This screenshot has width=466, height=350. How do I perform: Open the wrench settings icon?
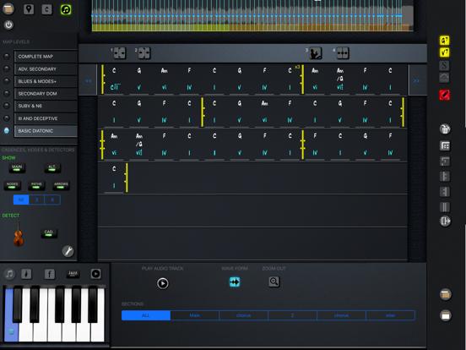pyautogui.click(x=68, y=251)
